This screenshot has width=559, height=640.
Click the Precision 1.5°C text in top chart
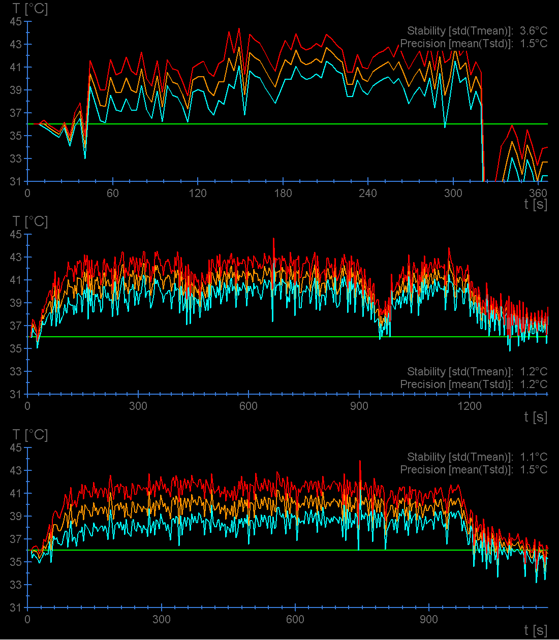coord(474,44)
